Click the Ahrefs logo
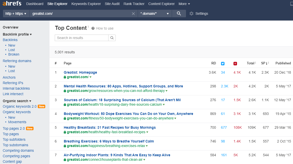The width and height of the screenshot is (293, 164). coord(12,3)
